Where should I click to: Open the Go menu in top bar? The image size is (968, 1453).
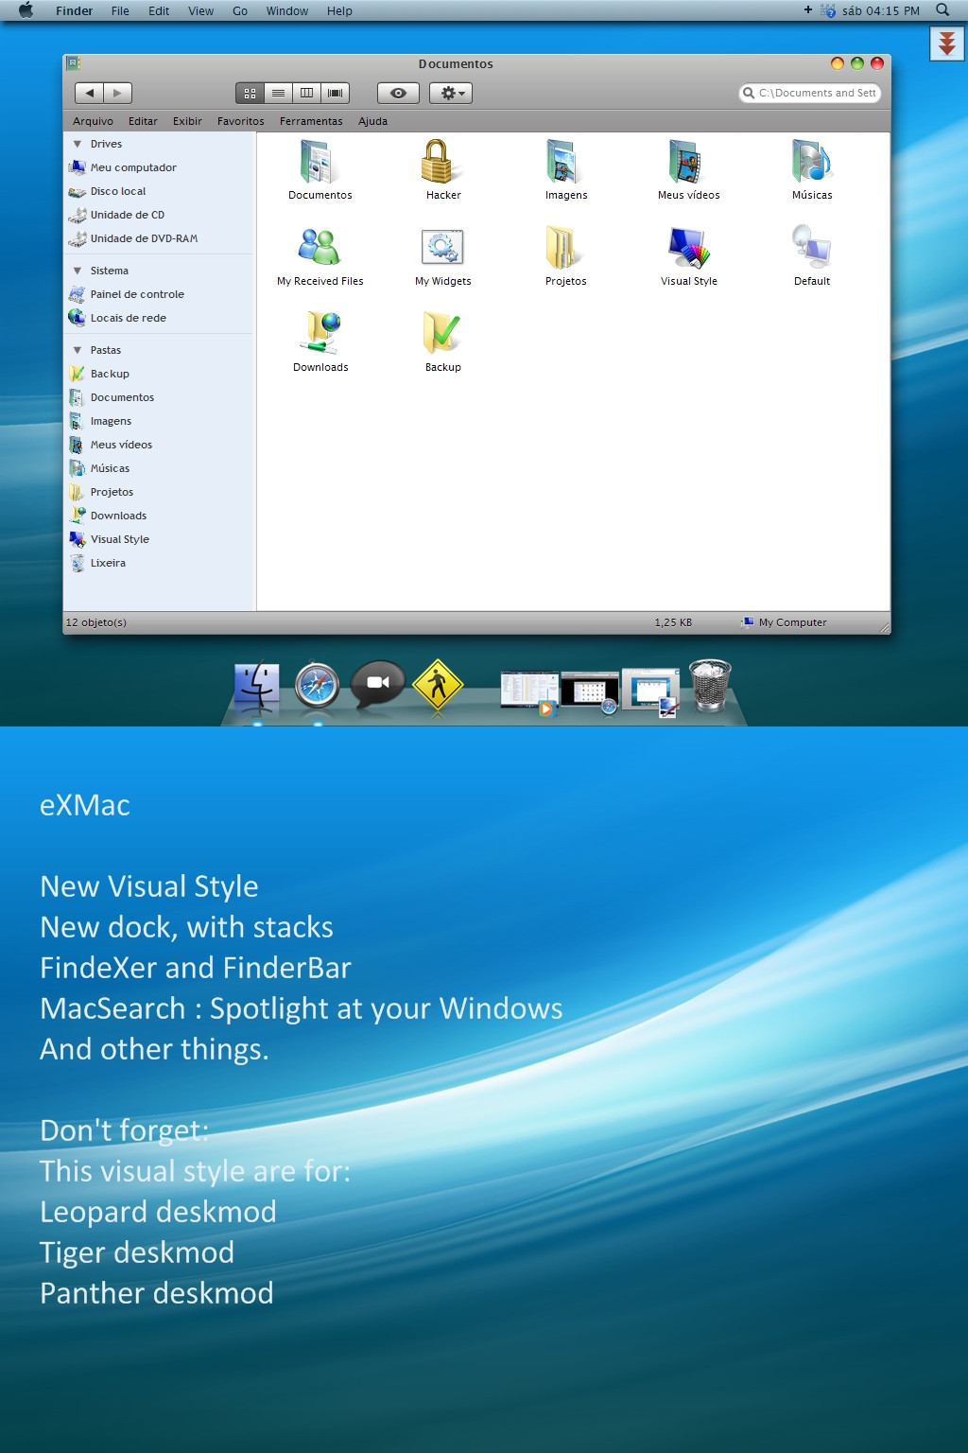click(x=240, y=11)
